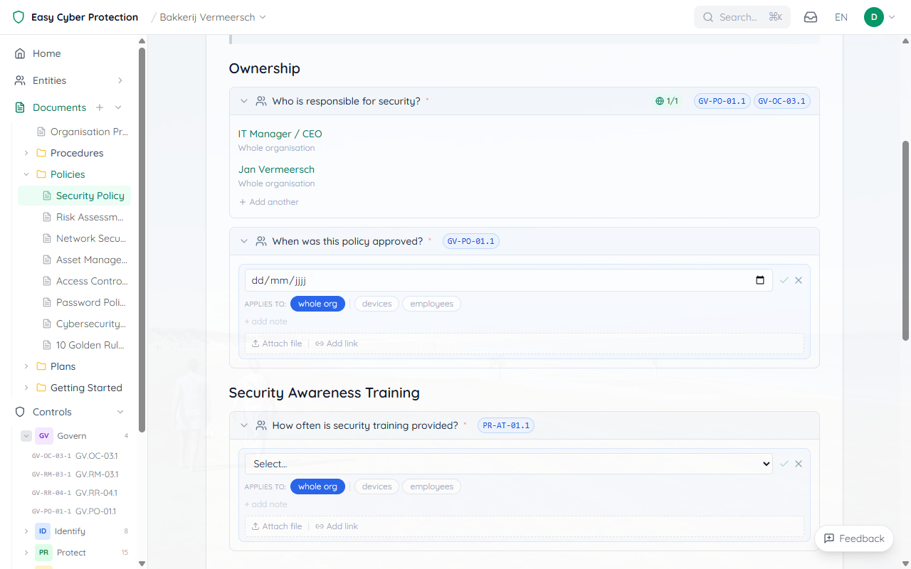Click the Feedback button
The image size is (911, 569).
(853, 538)
